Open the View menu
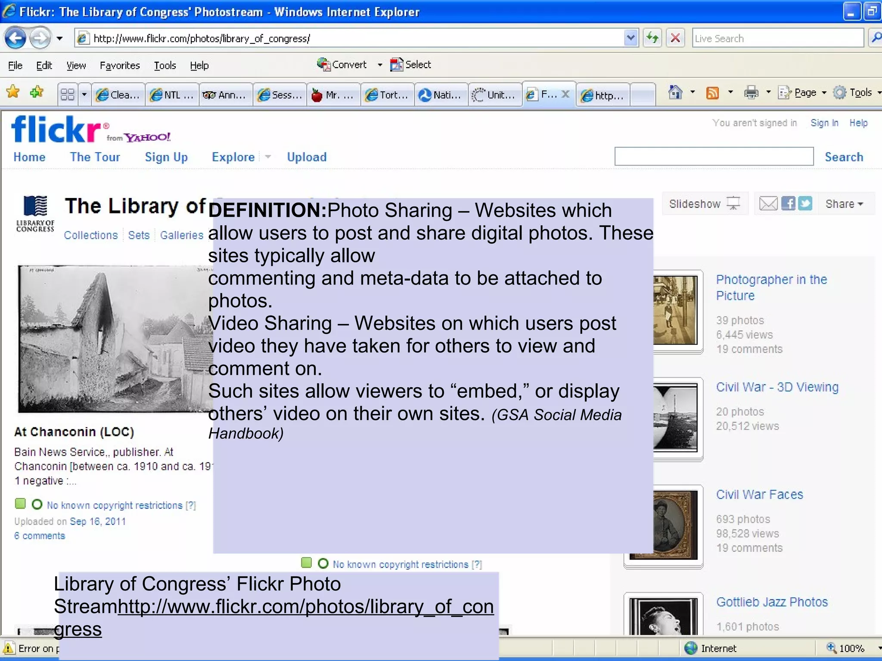The width and height of the screenshot is (882, 661). 76,65
